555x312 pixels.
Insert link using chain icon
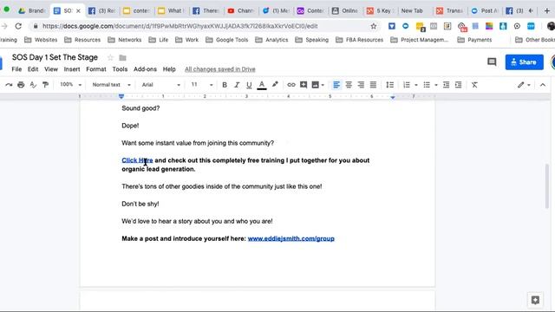click(291, 85)
